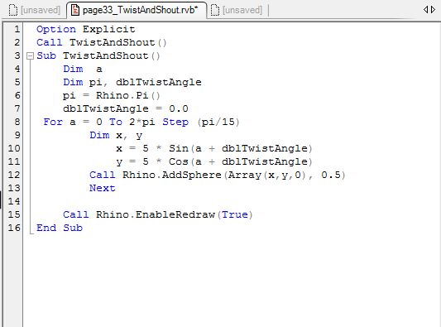Click the 'True' keyword in EnableRedraw

tap(235, 214)
